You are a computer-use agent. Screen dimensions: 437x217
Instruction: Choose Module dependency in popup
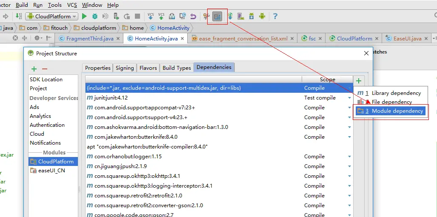pyautogui.click(x=391, y=111)
